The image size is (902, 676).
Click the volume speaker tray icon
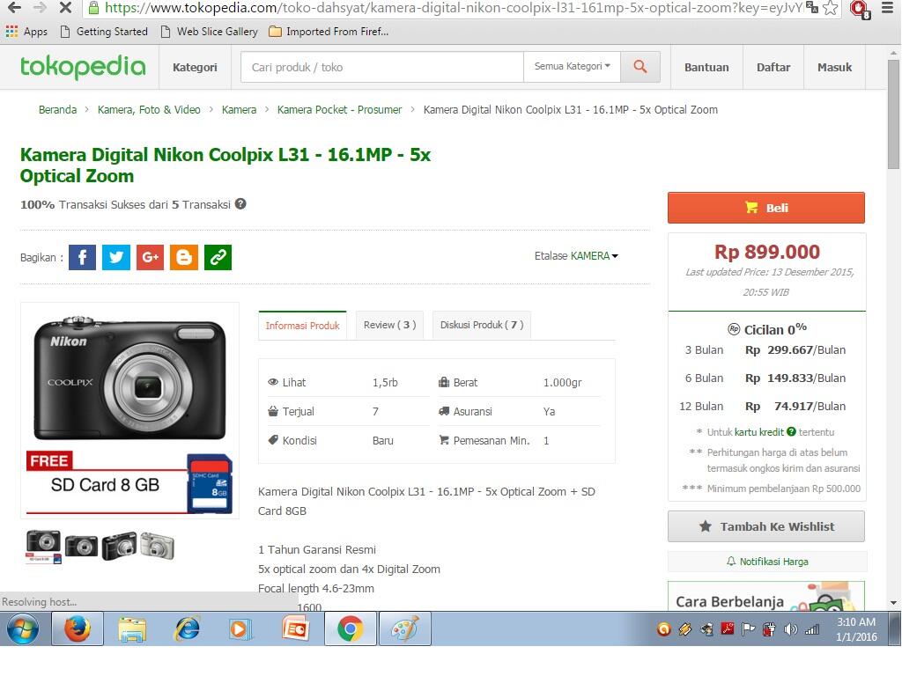(790, 629)
